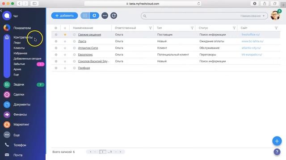Click the добавить button
The width and height of the screenshot is (286, 160).
tap(64, 16)
